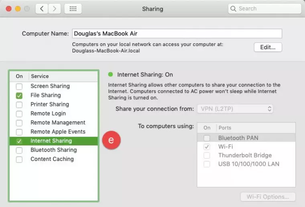Turn off the Internet Sharing checkbox
This screenshot has width=305, height=207.
click(19, 141)
